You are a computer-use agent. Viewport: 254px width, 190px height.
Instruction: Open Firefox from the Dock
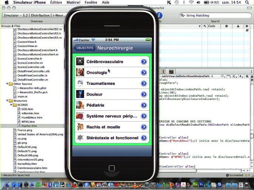[x=74, y=184]
